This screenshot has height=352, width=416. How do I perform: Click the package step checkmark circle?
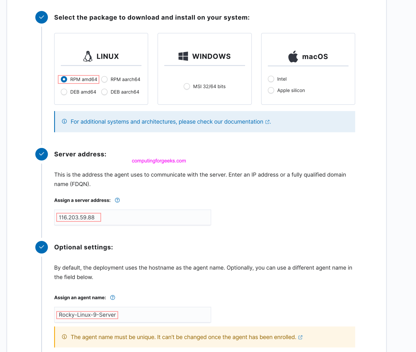(x=42, y=17)
